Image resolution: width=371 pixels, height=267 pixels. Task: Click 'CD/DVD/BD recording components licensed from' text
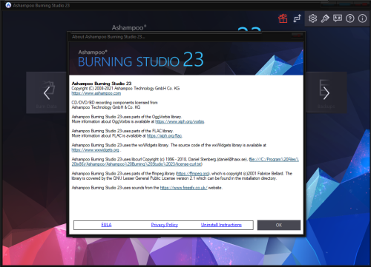(x=115, y=103)
